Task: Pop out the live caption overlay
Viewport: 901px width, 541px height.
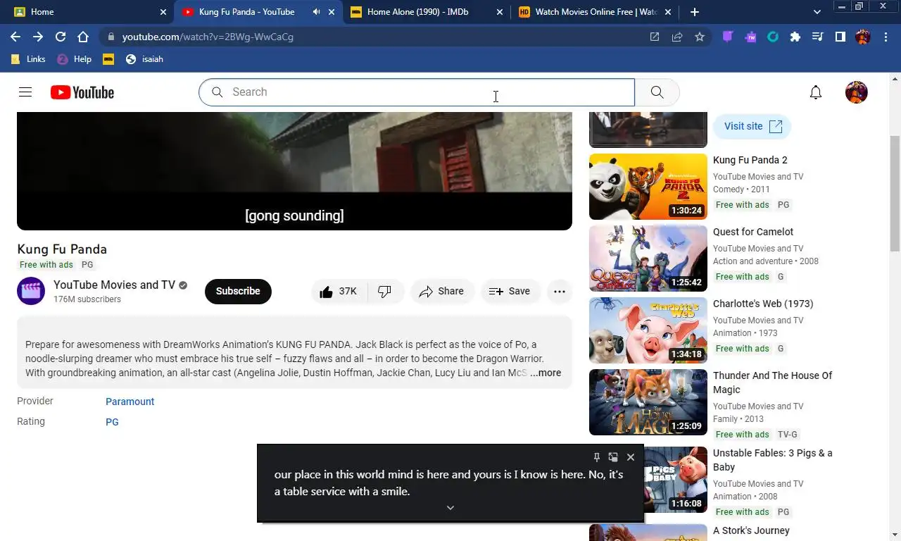Action: tap(613, 457)
